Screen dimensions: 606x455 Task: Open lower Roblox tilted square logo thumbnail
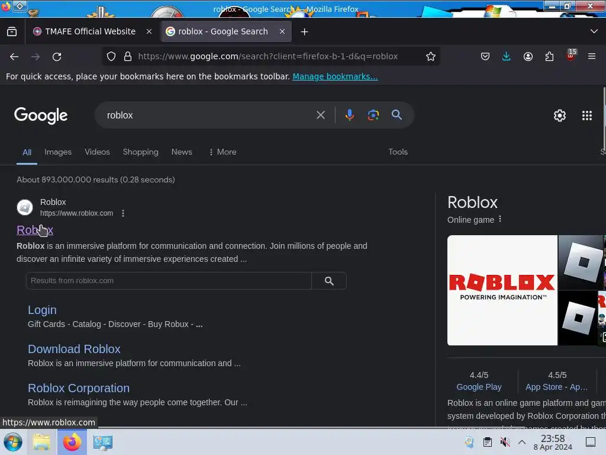578,318
